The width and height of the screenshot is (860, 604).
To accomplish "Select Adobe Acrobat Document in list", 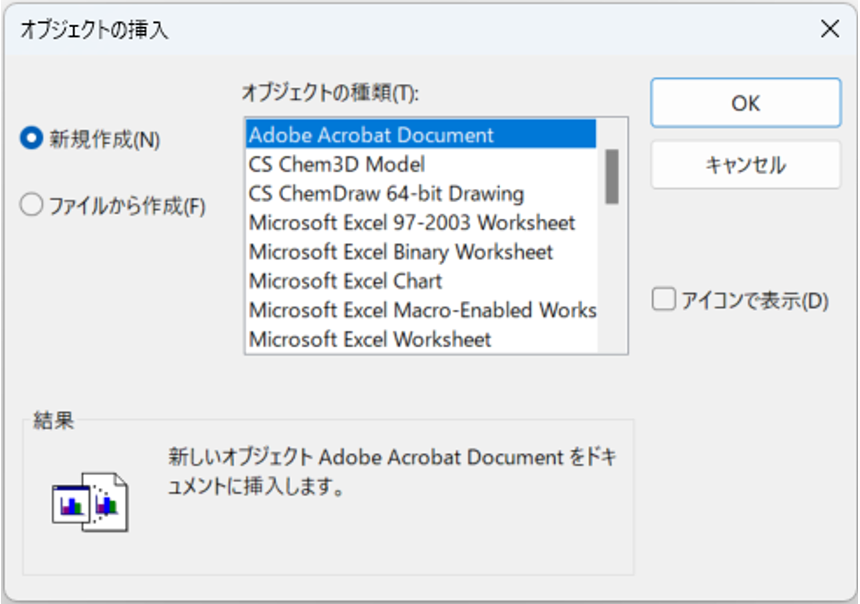I will coord(371,135).
